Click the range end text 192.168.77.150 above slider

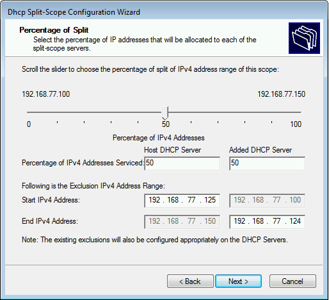(x=281, y=94)
